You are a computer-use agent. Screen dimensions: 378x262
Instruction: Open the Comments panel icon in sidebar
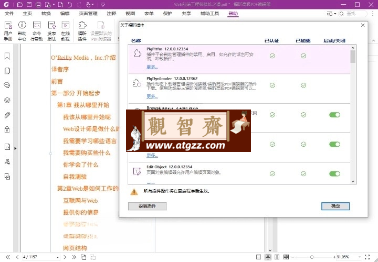7,85
